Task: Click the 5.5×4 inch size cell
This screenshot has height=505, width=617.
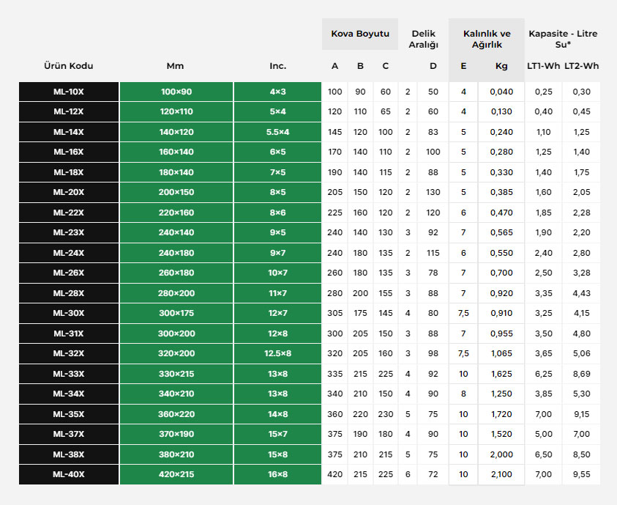Action: pyautogui.click(x=278, y=132)
